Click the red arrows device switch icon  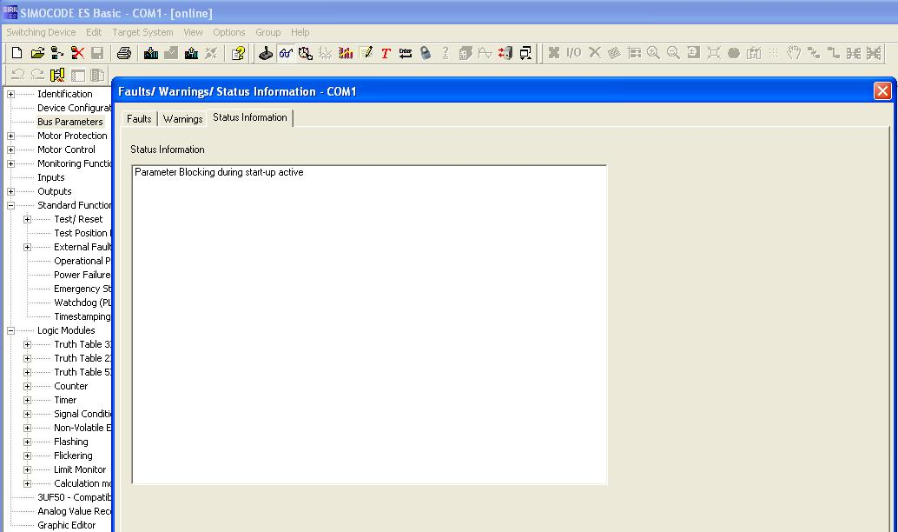click(x=505, y=53)
